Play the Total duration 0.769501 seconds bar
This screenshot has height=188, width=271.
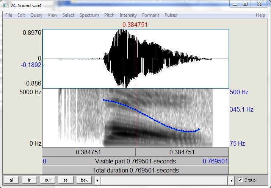coord(136,170)
